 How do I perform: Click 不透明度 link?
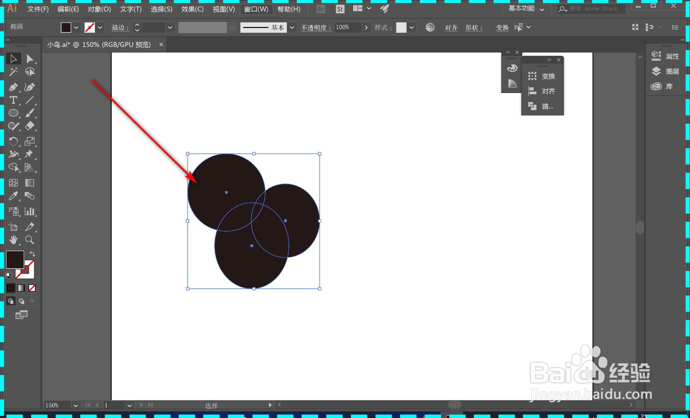316,28
